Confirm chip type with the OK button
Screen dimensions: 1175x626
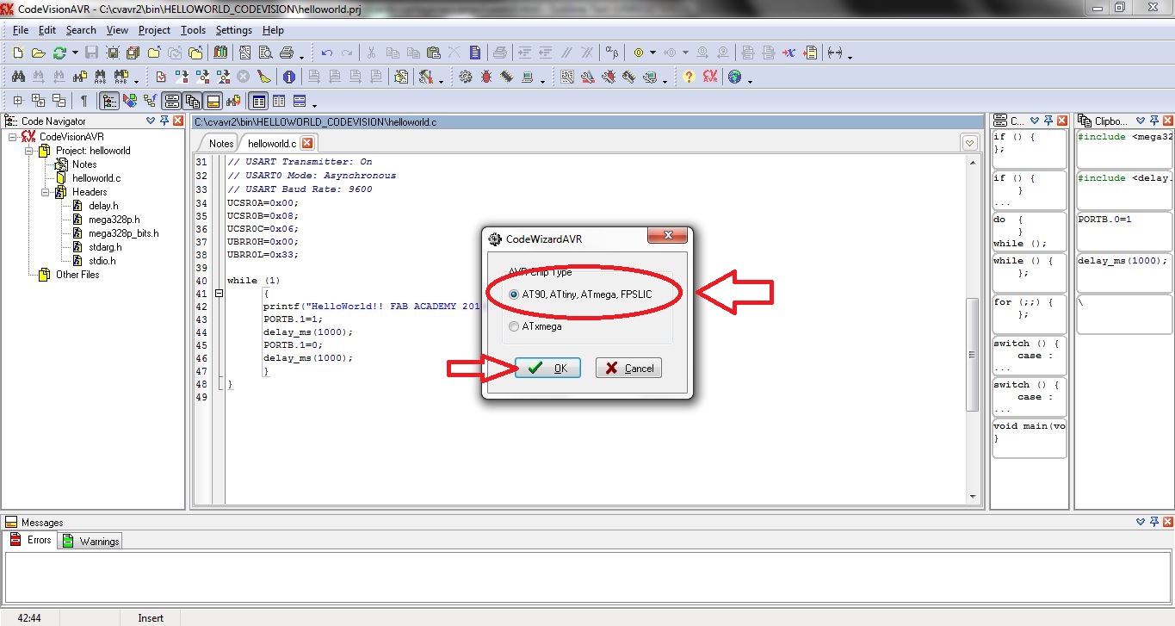(547, 368)
